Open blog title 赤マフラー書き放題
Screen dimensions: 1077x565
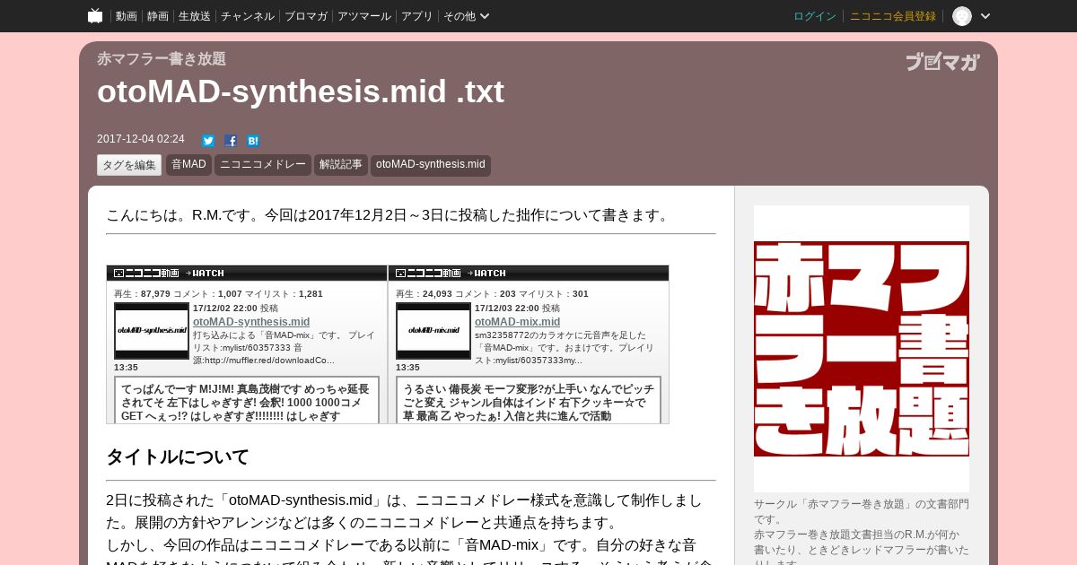click(x=162, y=59)
